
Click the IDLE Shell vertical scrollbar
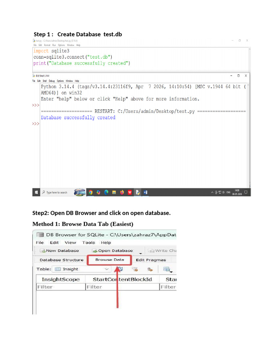coord(248,136)
